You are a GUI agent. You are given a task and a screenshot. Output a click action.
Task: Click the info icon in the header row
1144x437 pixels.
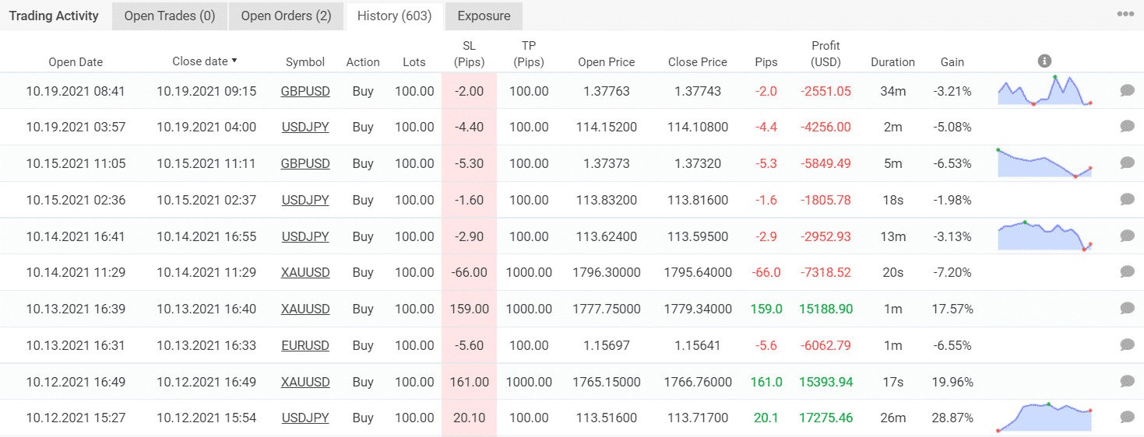(x=1045, y=61)
